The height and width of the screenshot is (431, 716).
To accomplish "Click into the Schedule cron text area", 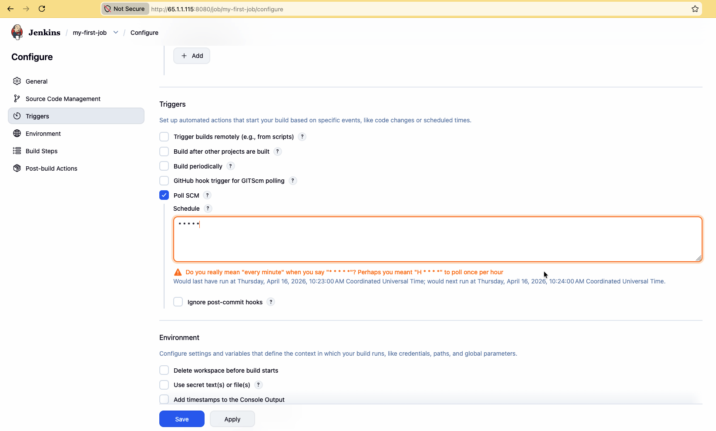I will click(x=437, y=239).
